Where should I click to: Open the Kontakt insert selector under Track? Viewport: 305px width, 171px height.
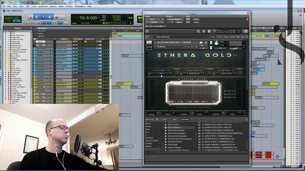click(x=154, y=22)
